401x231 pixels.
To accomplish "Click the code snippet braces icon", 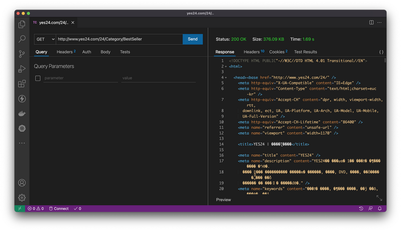I will (x=381, y=52).
